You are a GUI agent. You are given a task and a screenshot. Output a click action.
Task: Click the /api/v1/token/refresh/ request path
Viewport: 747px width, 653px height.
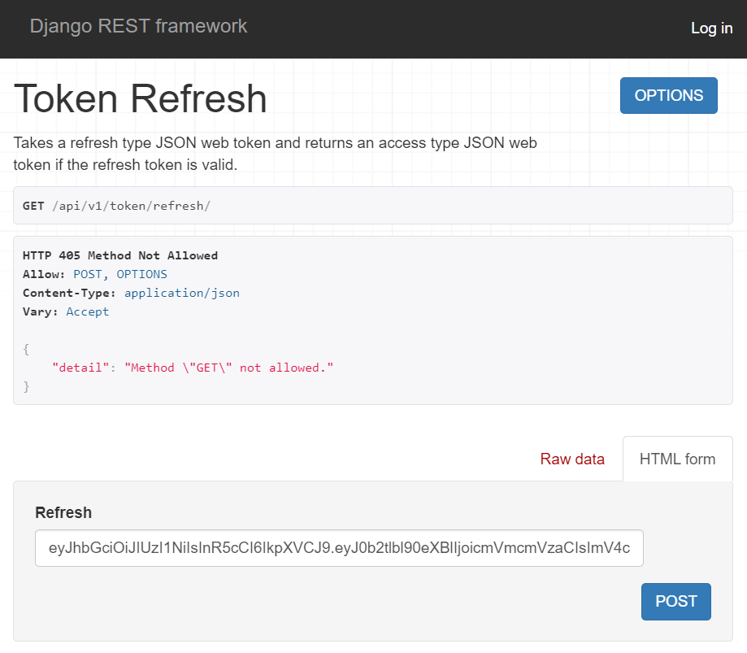coord(131,206)
